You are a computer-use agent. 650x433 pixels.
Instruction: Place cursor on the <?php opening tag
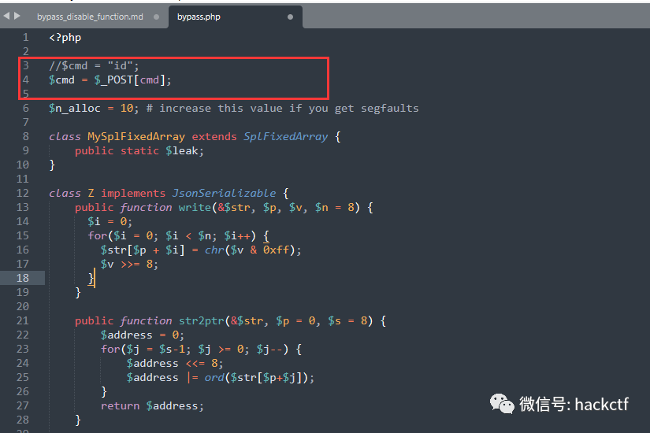pos(65,37)
